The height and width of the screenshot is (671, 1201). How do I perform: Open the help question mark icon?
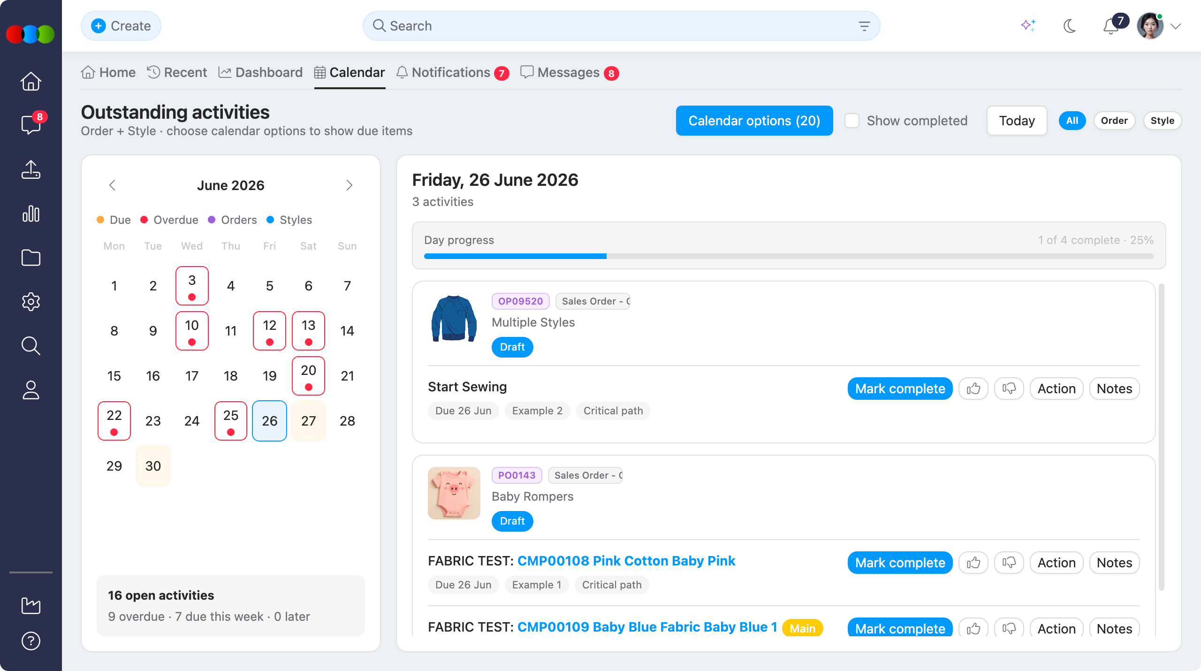coord(31,641)
